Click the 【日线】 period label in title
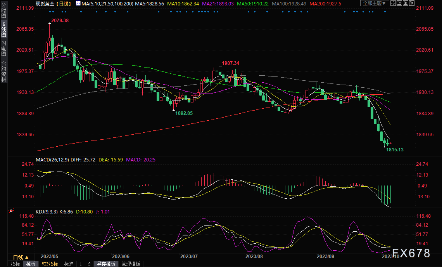The width and height of the screenshot is (442, 267). click(x=64, y=3)
